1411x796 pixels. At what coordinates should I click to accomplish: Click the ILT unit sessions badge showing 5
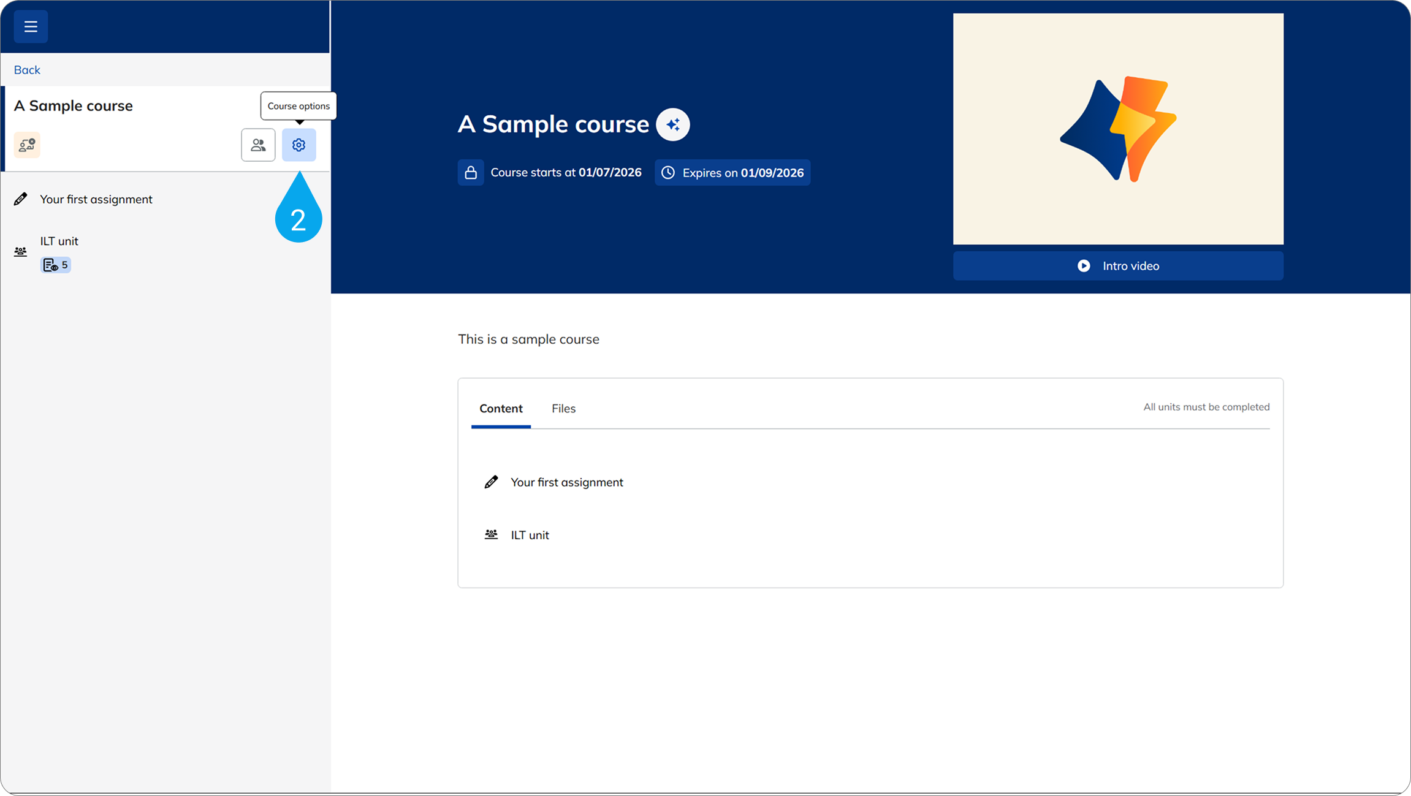[56, 265]
